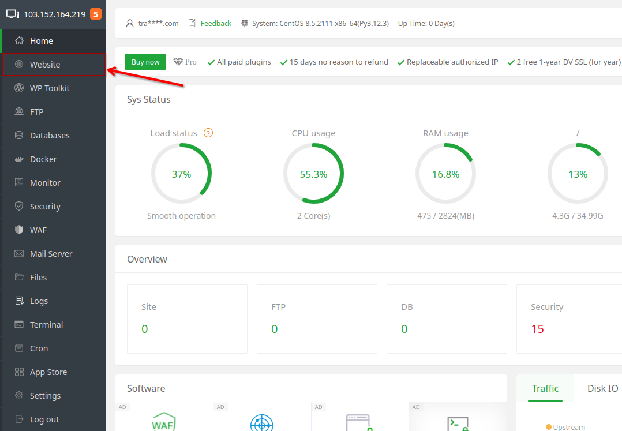This screenshot has height=431, width=622.
Task: Click the App Store grid icon
Action: tap(19, 372)
